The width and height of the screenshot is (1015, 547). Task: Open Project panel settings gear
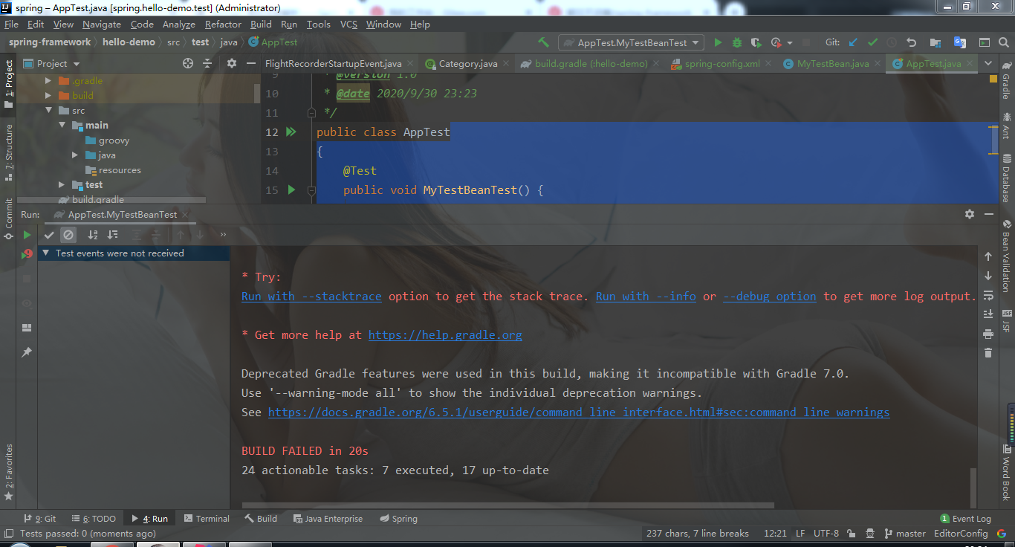232,63
